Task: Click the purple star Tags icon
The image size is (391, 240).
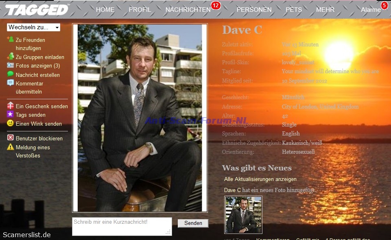Action: (x=11, y=115)
